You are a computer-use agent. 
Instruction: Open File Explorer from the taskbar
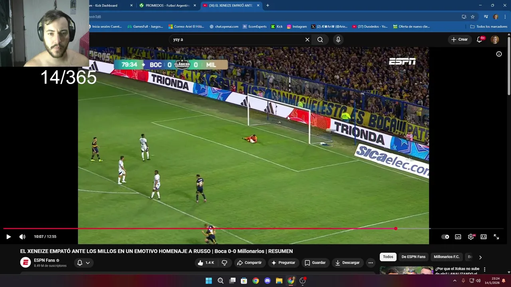tap(279, 281)
